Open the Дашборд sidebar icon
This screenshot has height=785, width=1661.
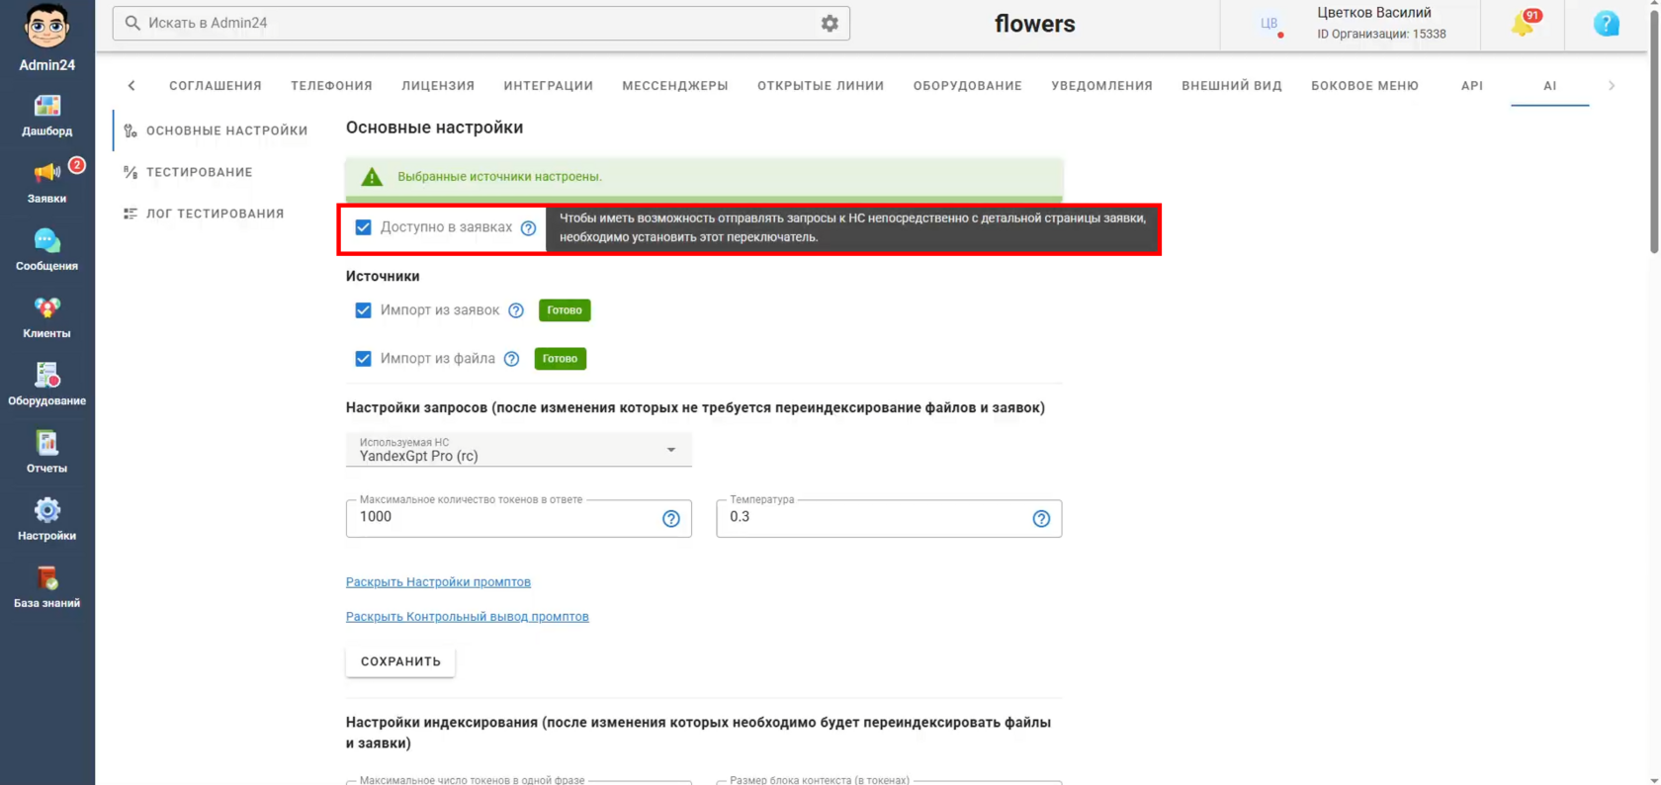(x=46, y=106)
